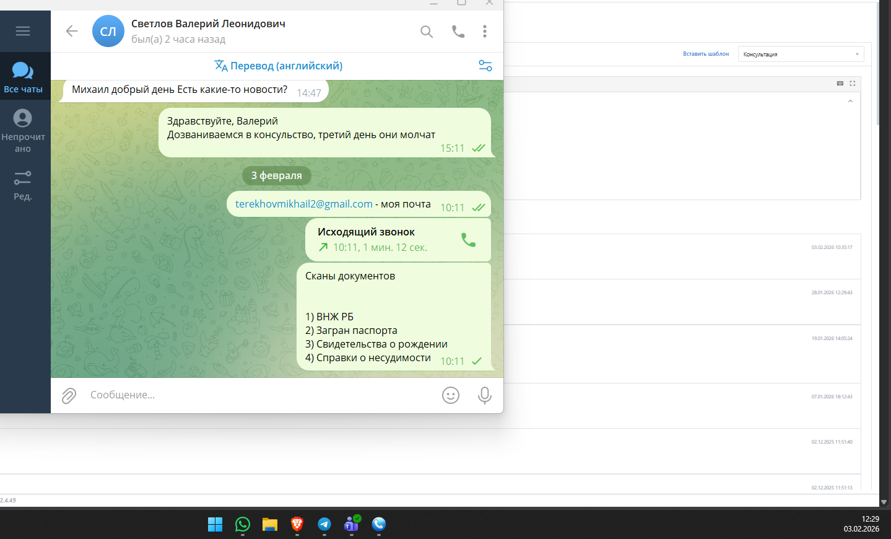Open the Windows Start menu
This screenshot has width=891, height=539.
[215, 525]
